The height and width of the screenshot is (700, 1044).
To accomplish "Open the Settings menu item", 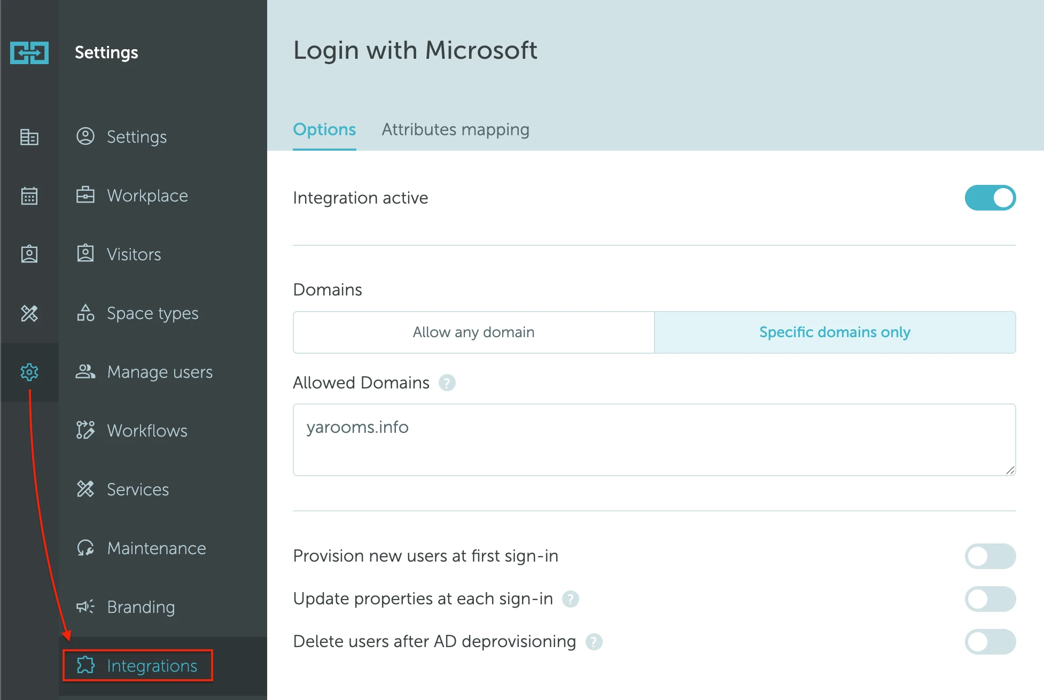I will pyautogui.click(x=163, y=137).
